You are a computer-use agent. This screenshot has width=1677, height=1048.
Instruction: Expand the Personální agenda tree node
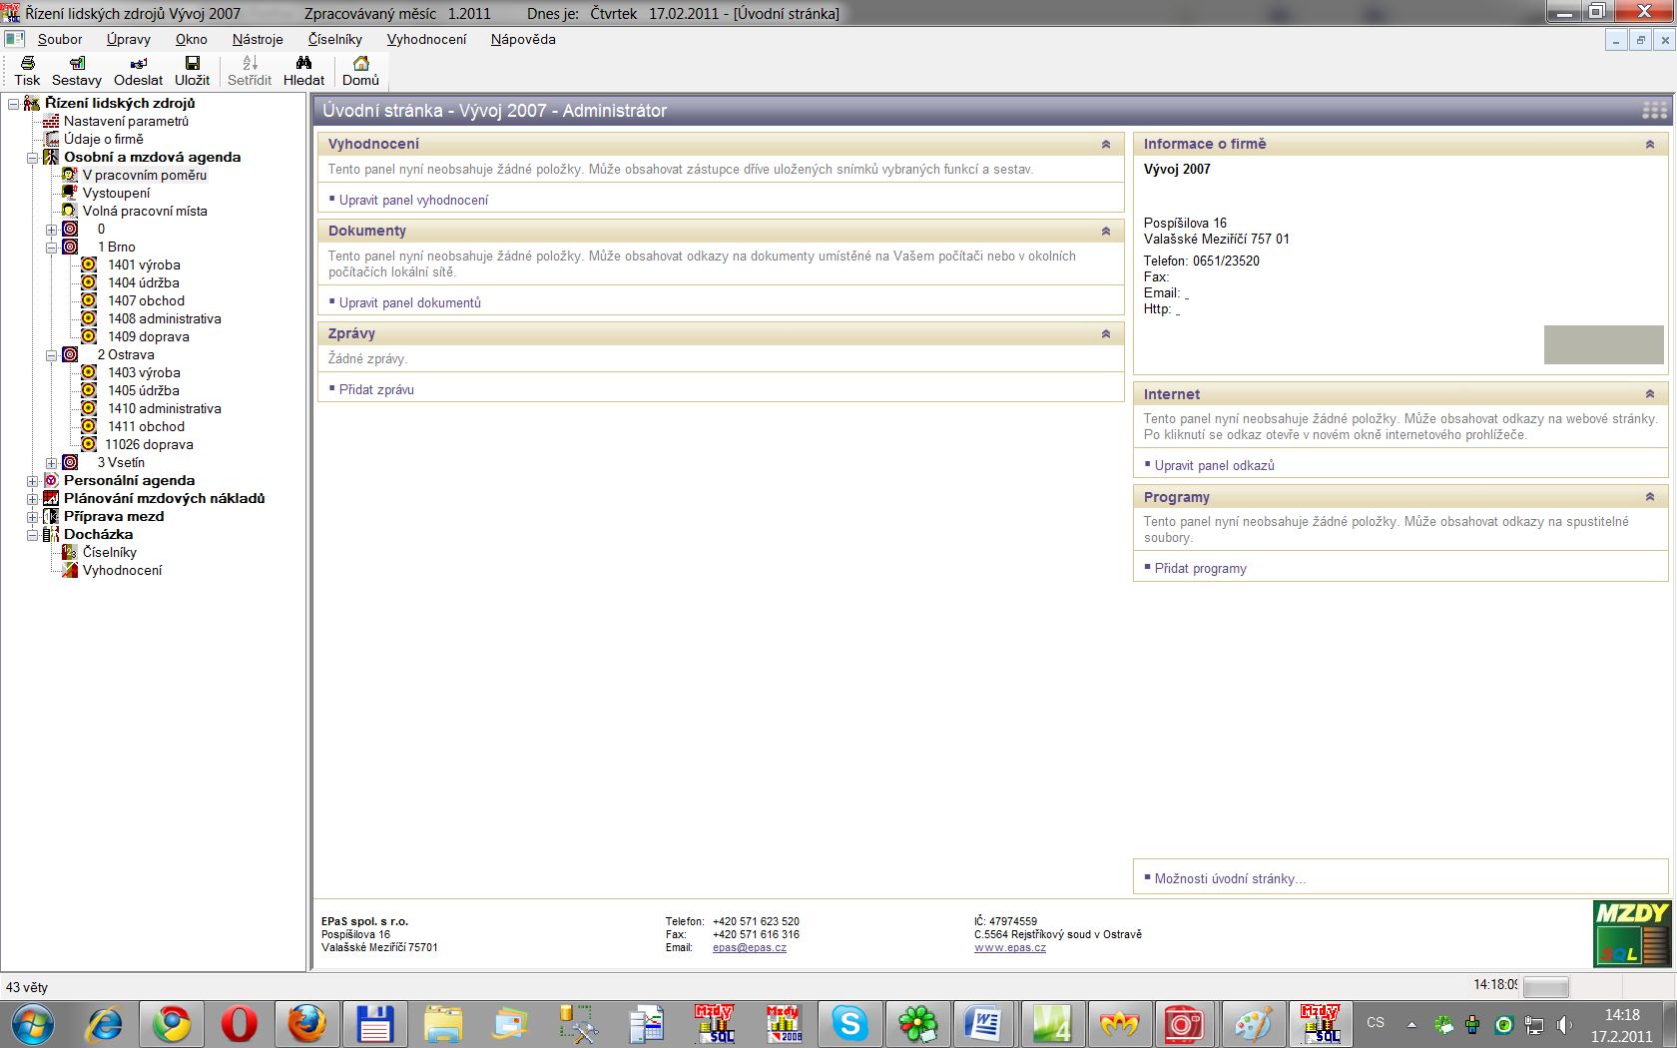pyautogui.click(x=32, y=481)
